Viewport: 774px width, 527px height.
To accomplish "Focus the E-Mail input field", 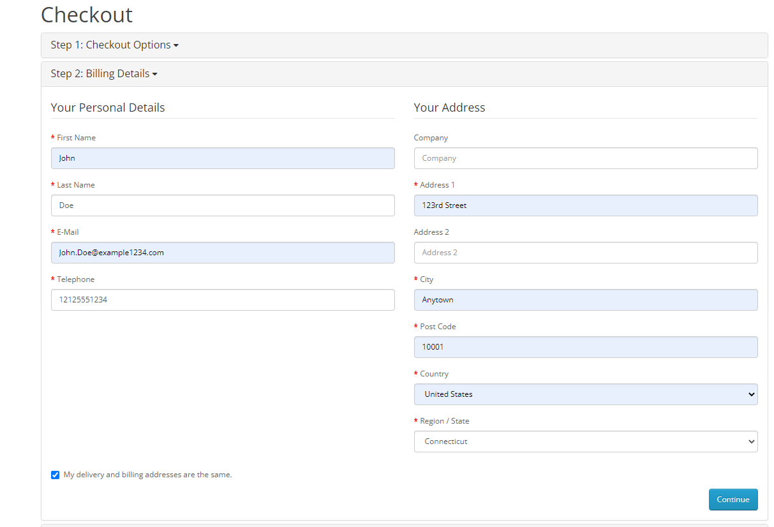I will click(223, 253).
